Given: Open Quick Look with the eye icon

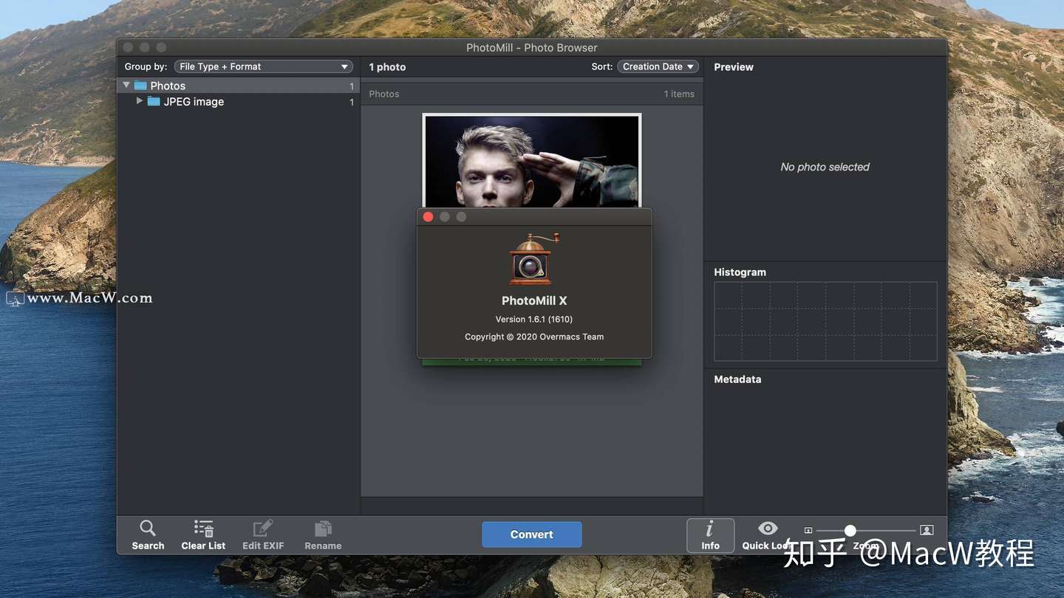Looking at the screenshot, I should 768,529.
